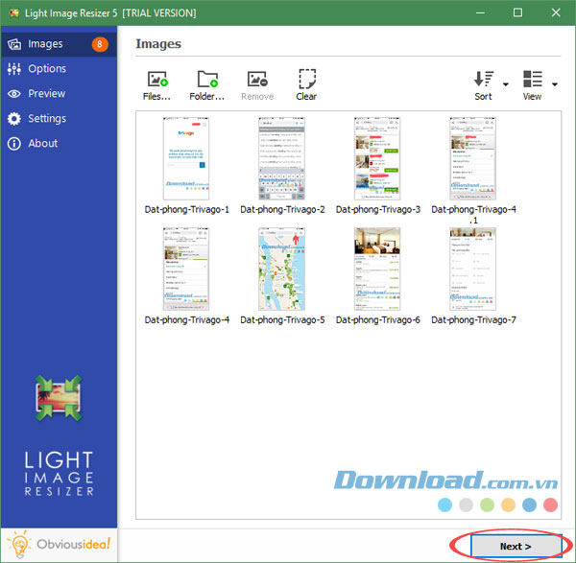Open the Options section in sidebar
Viewport: 576px width, 563px height.
pyautogui.click(x=59, y=69)
